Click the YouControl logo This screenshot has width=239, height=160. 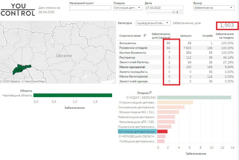click(17, 9)
